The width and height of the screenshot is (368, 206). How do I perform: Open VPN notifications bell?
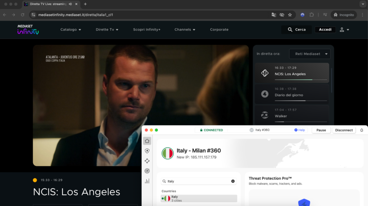[x=362, y=130]
